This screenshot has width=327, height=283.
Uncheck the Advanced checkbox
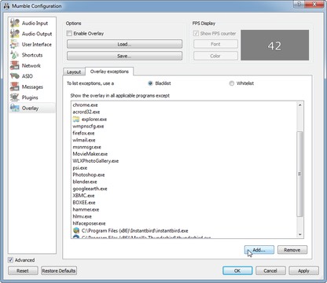pos(10,260)
